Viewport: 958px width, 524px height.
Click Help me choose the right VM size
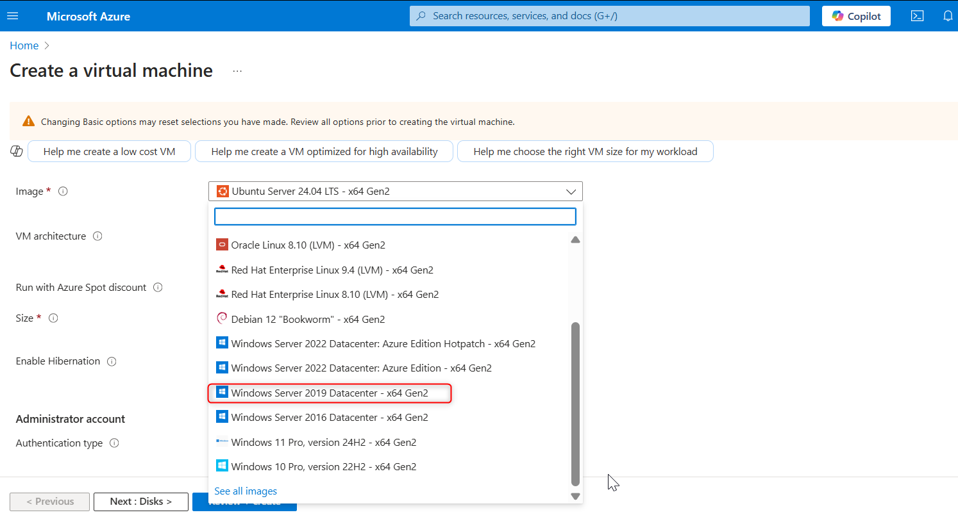[x=585, y=151]
